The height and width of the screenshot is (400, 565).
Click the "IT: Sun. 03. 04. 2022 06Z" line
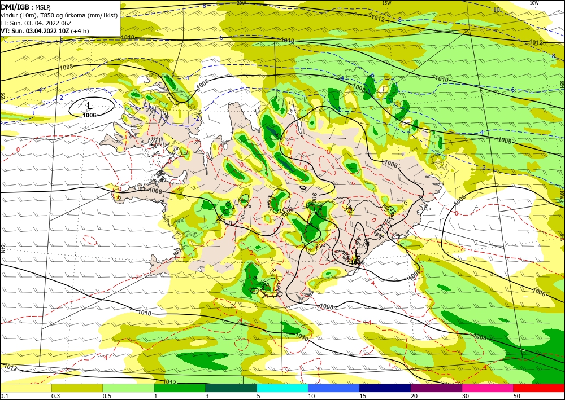(36, 23)
